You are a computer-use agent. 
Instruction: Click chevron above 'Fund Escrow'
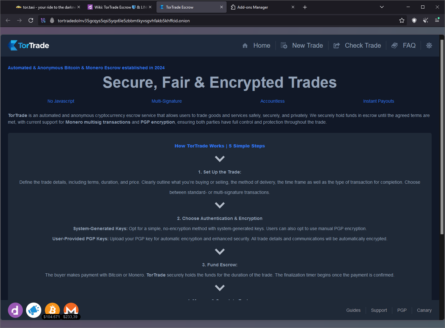(x=220, y=251)
